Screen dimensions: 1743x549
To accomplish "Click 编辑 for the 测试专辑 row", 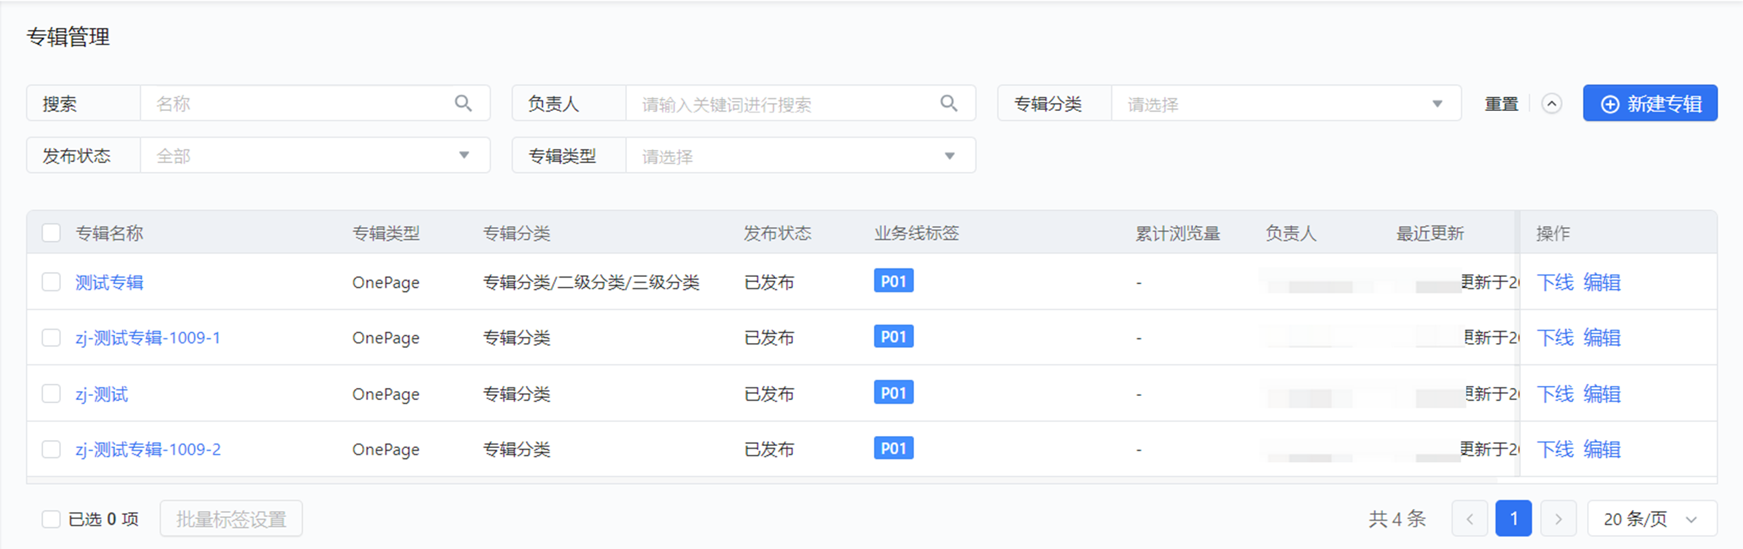I will click(1602, 282).
